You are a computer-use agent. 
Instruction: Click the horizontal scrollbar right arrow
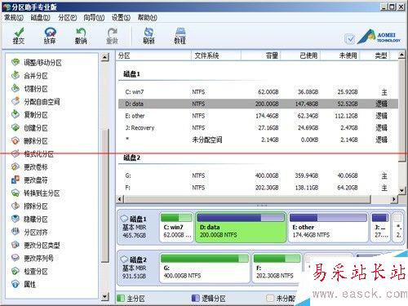tap(394, 199)
